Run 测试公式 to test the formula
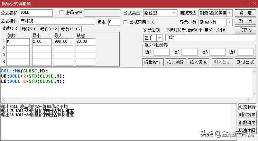This screenshot has height=141, width=258. coord(245,62)
